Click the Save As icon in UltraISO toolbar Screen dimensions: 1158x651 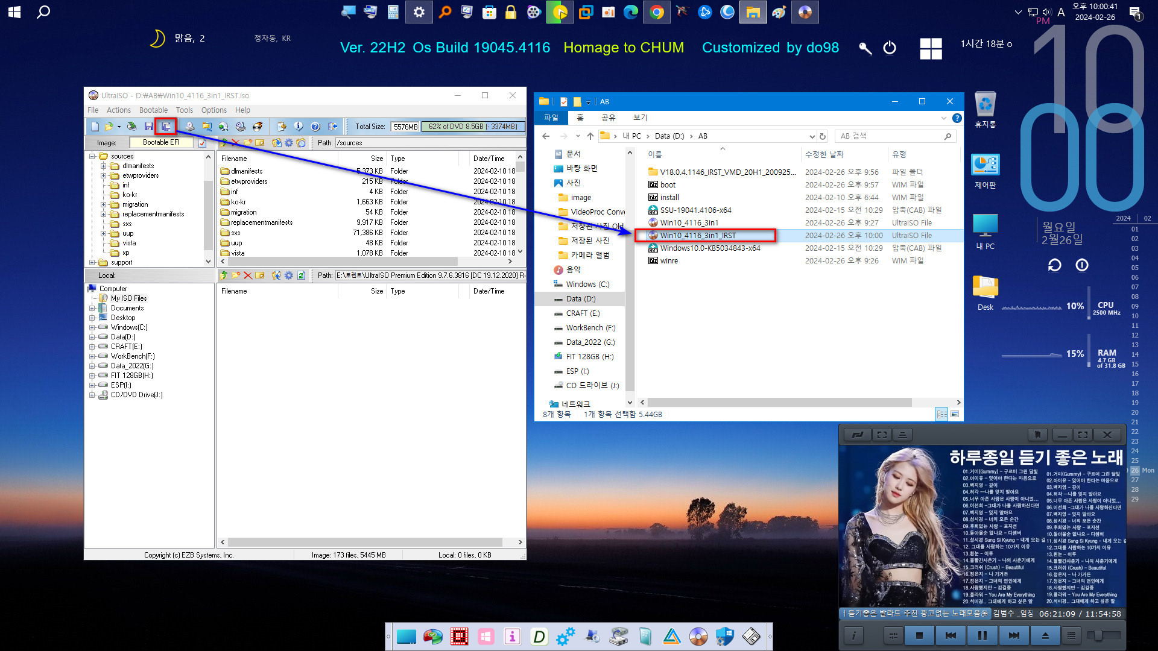(x=166, y=127)
